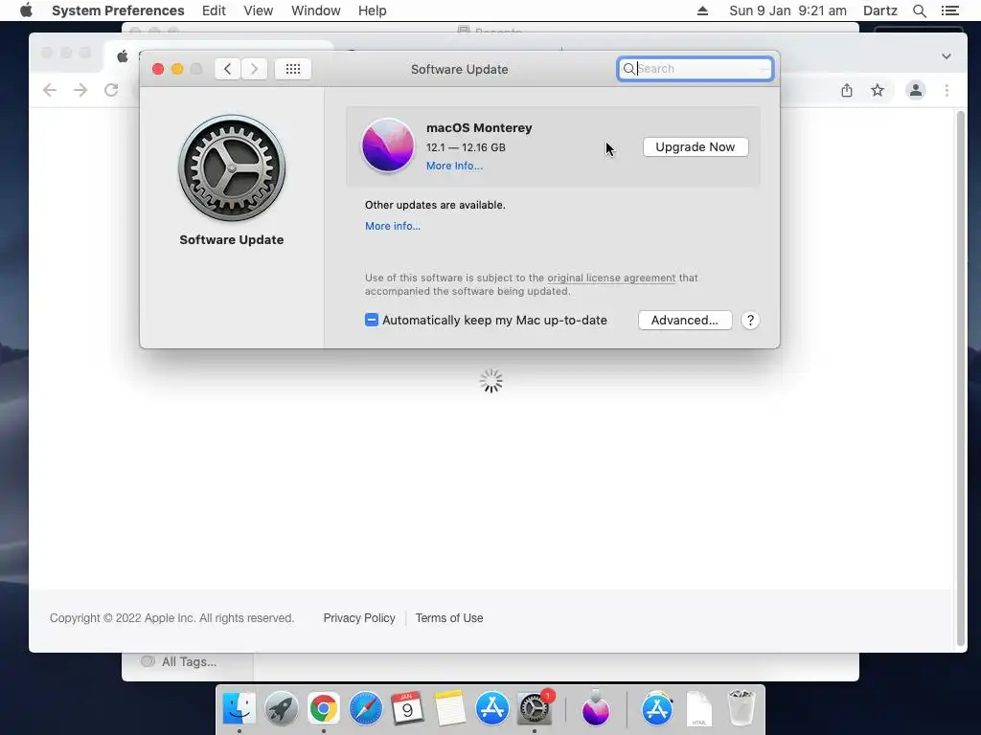Select All Tags… in the Finder sidebar
This screenshot has width=981, height=735.
point(189,661)
